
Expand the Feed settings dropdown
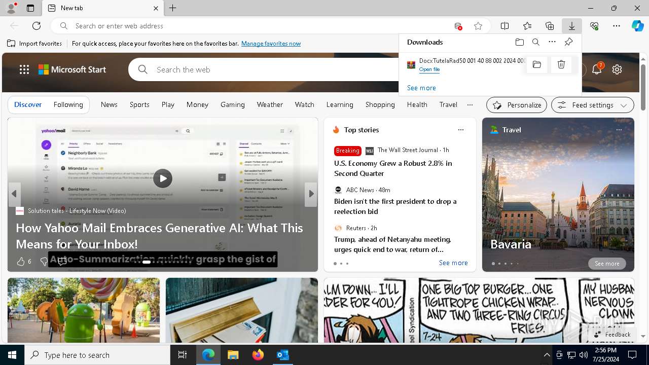(x=593, y=105)
